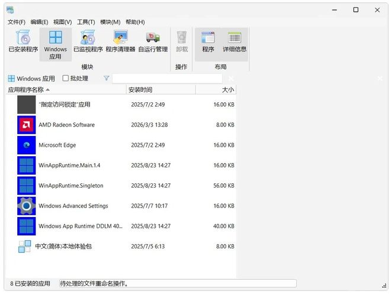Select the AMD Radeon Software row name

(66, 125)
